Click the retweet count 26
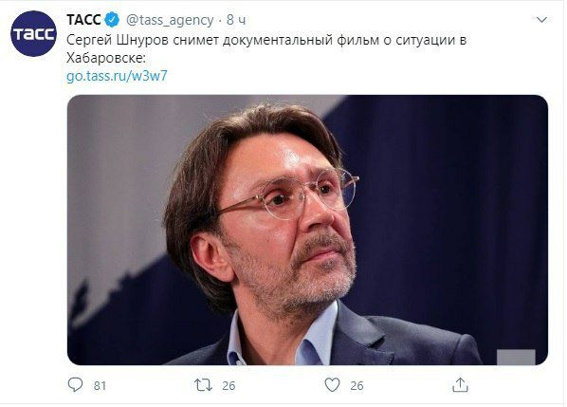 point(229,386)
